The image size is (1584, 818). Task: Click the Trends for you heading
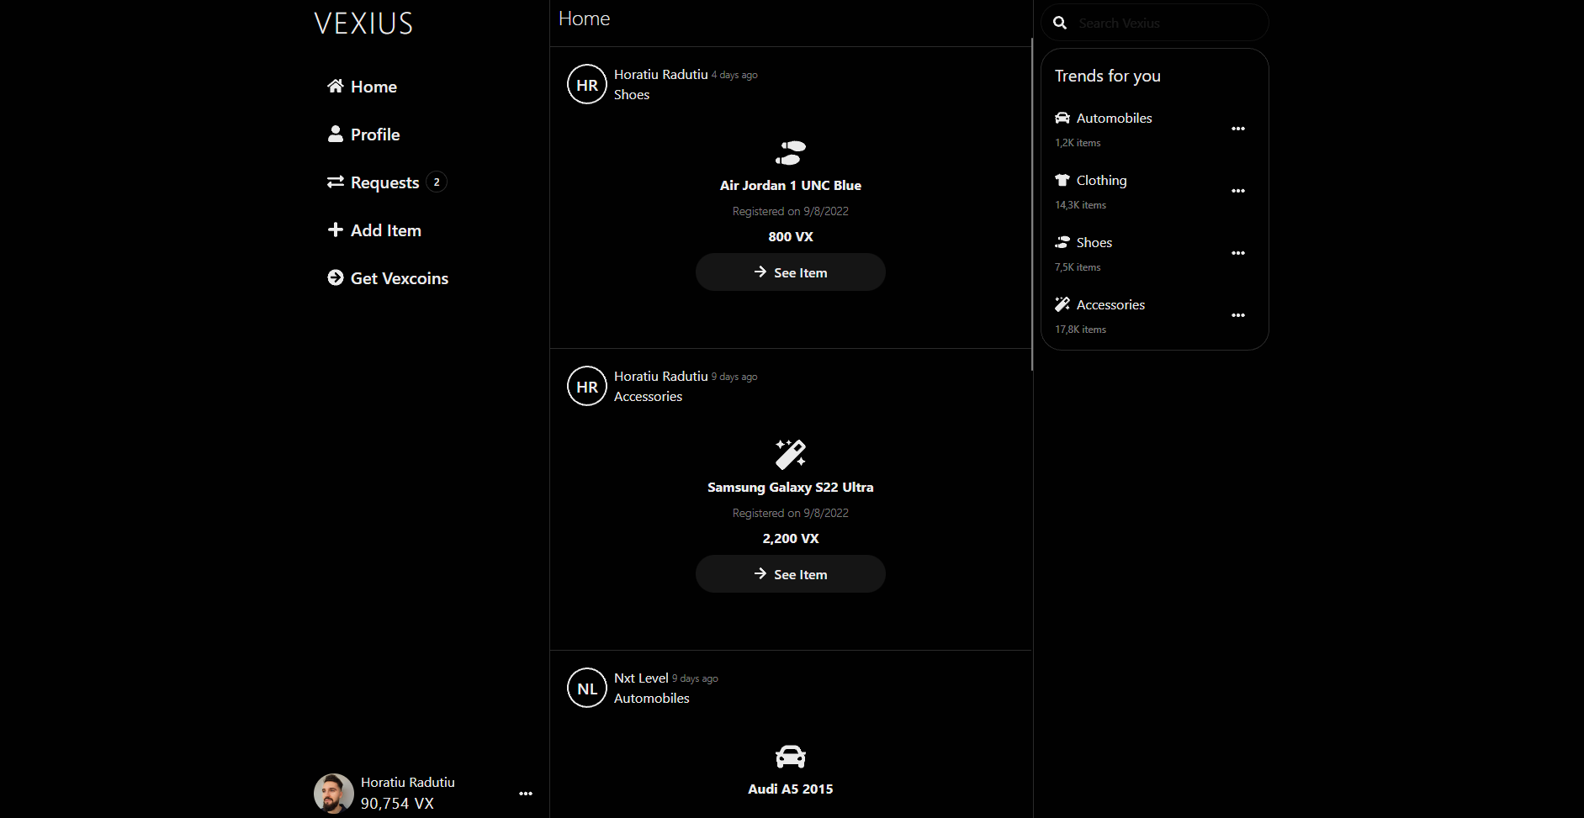pyautogui.click(x=1108, y=76)
